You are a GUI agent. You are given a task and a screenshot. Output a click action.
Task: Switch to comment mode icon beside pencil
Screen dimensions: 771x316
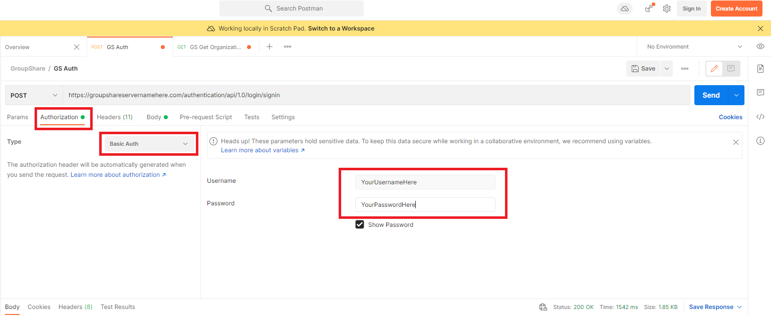[731, 69]
